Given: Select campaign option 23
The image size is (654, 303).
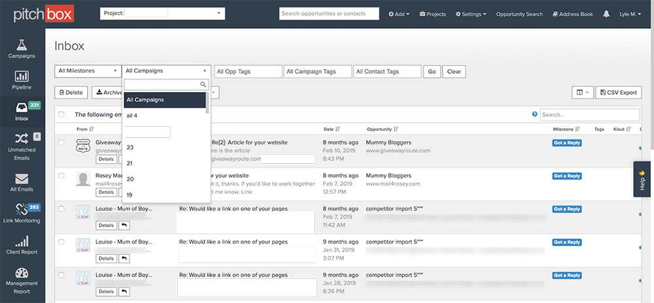Looking at the screenshot, I should 165,148.
